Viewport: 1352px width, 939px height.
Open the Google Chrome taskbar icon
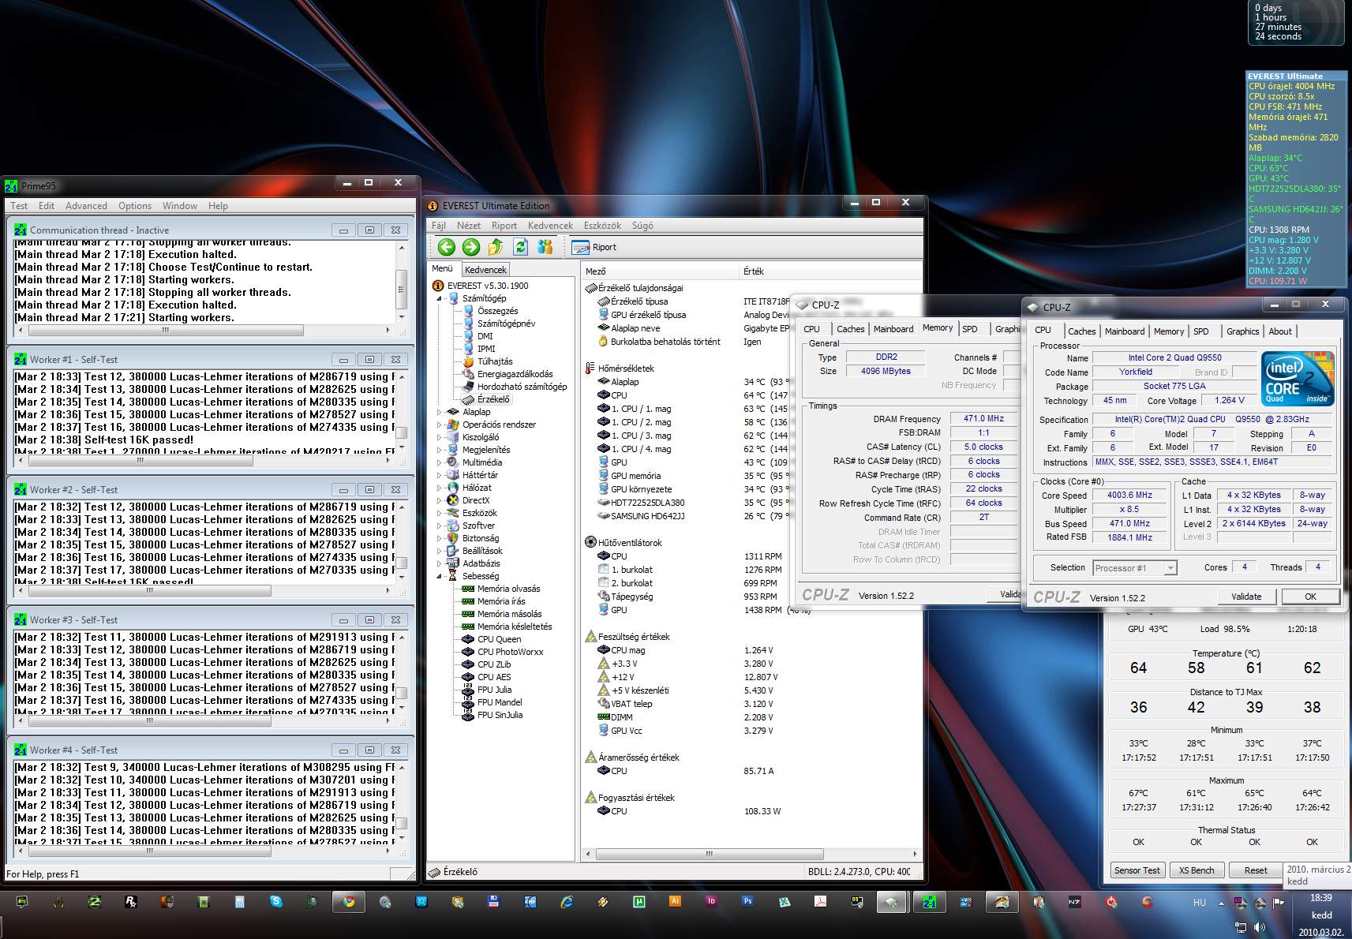click(348, 902)
